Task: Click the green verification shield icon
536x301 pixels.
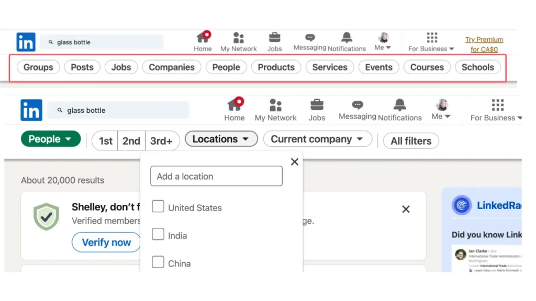Action: point(46,217)
